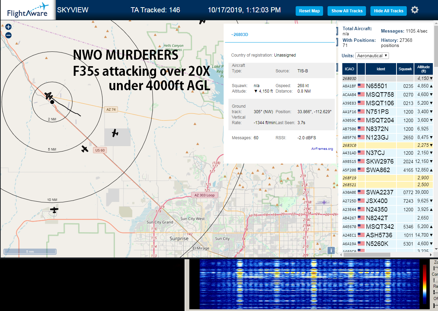Click the US flag in the N65501 row
The image size is (438, 311).
[361, 86]
